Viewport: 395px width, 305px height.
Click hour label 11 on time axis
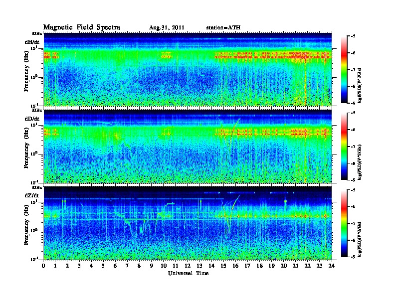point(176,266)
